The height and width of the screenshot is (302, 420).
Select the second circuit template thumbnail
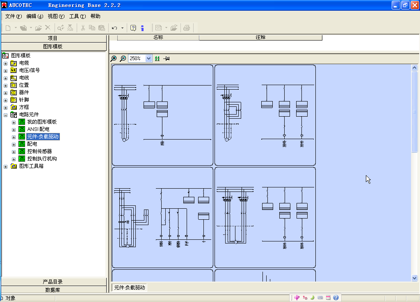(265, 115)
